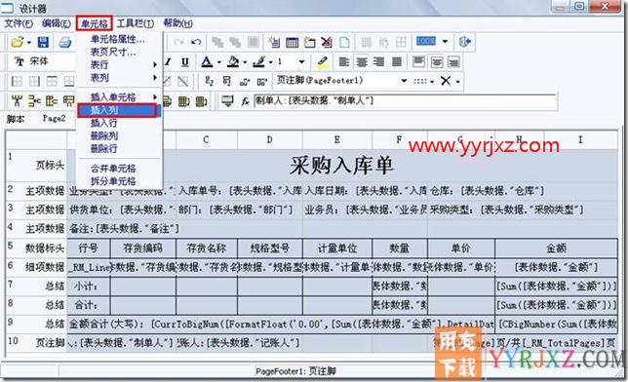Switch to the Page2 tab
Image resolution: width=628 pixels, height=382 pixels.
pos(54,119)
